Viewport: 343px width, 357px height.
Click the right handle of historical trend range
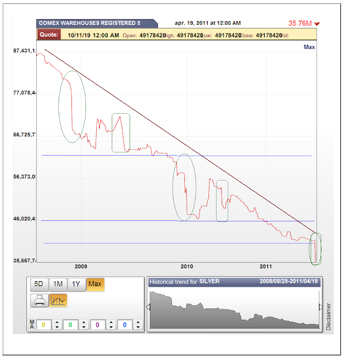tap(321, 307)
